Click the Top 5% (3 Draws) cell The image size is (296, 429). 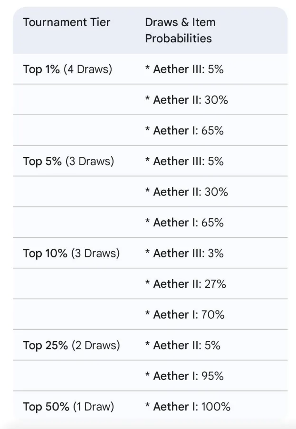click(68, 161)
